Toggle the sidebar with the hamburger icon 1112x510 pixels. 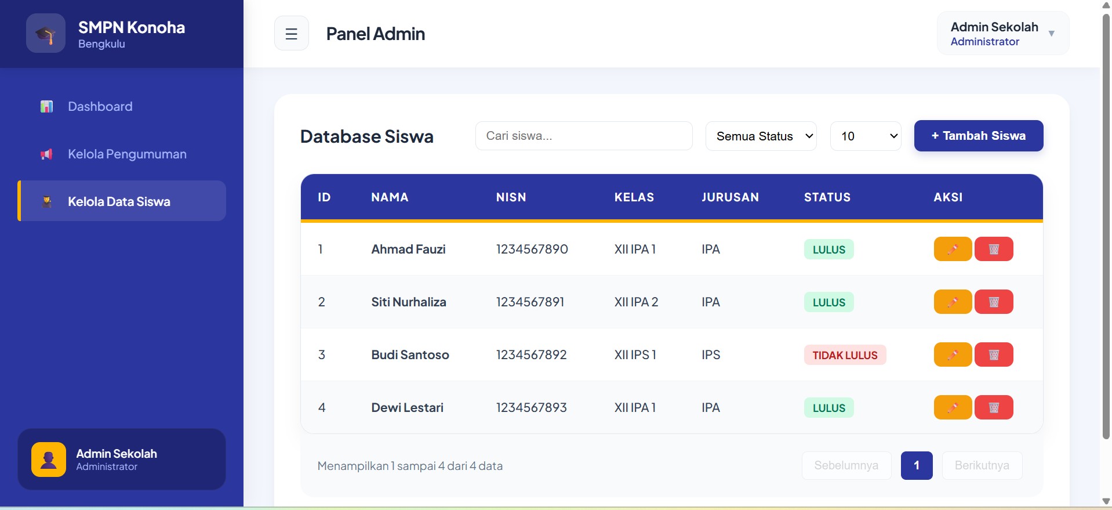291,34
